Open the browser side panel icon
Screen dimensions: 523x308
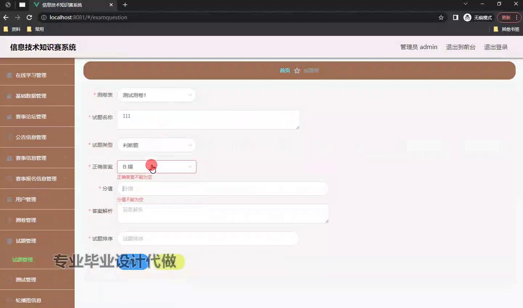pos(455,17)
